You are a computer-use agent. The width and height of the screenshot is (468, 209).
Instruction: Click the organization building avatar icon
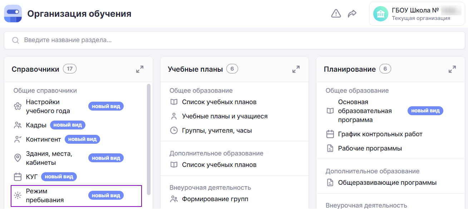click(381, 14)
